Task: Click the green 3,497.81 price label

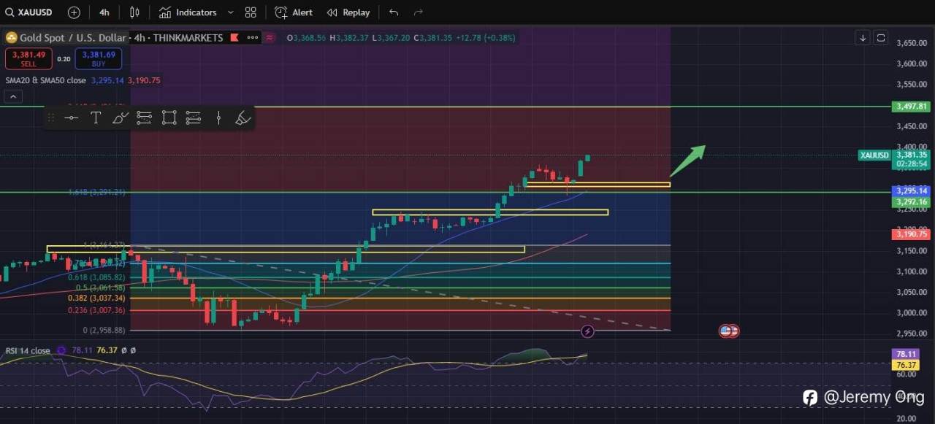Action: [911, 107]
